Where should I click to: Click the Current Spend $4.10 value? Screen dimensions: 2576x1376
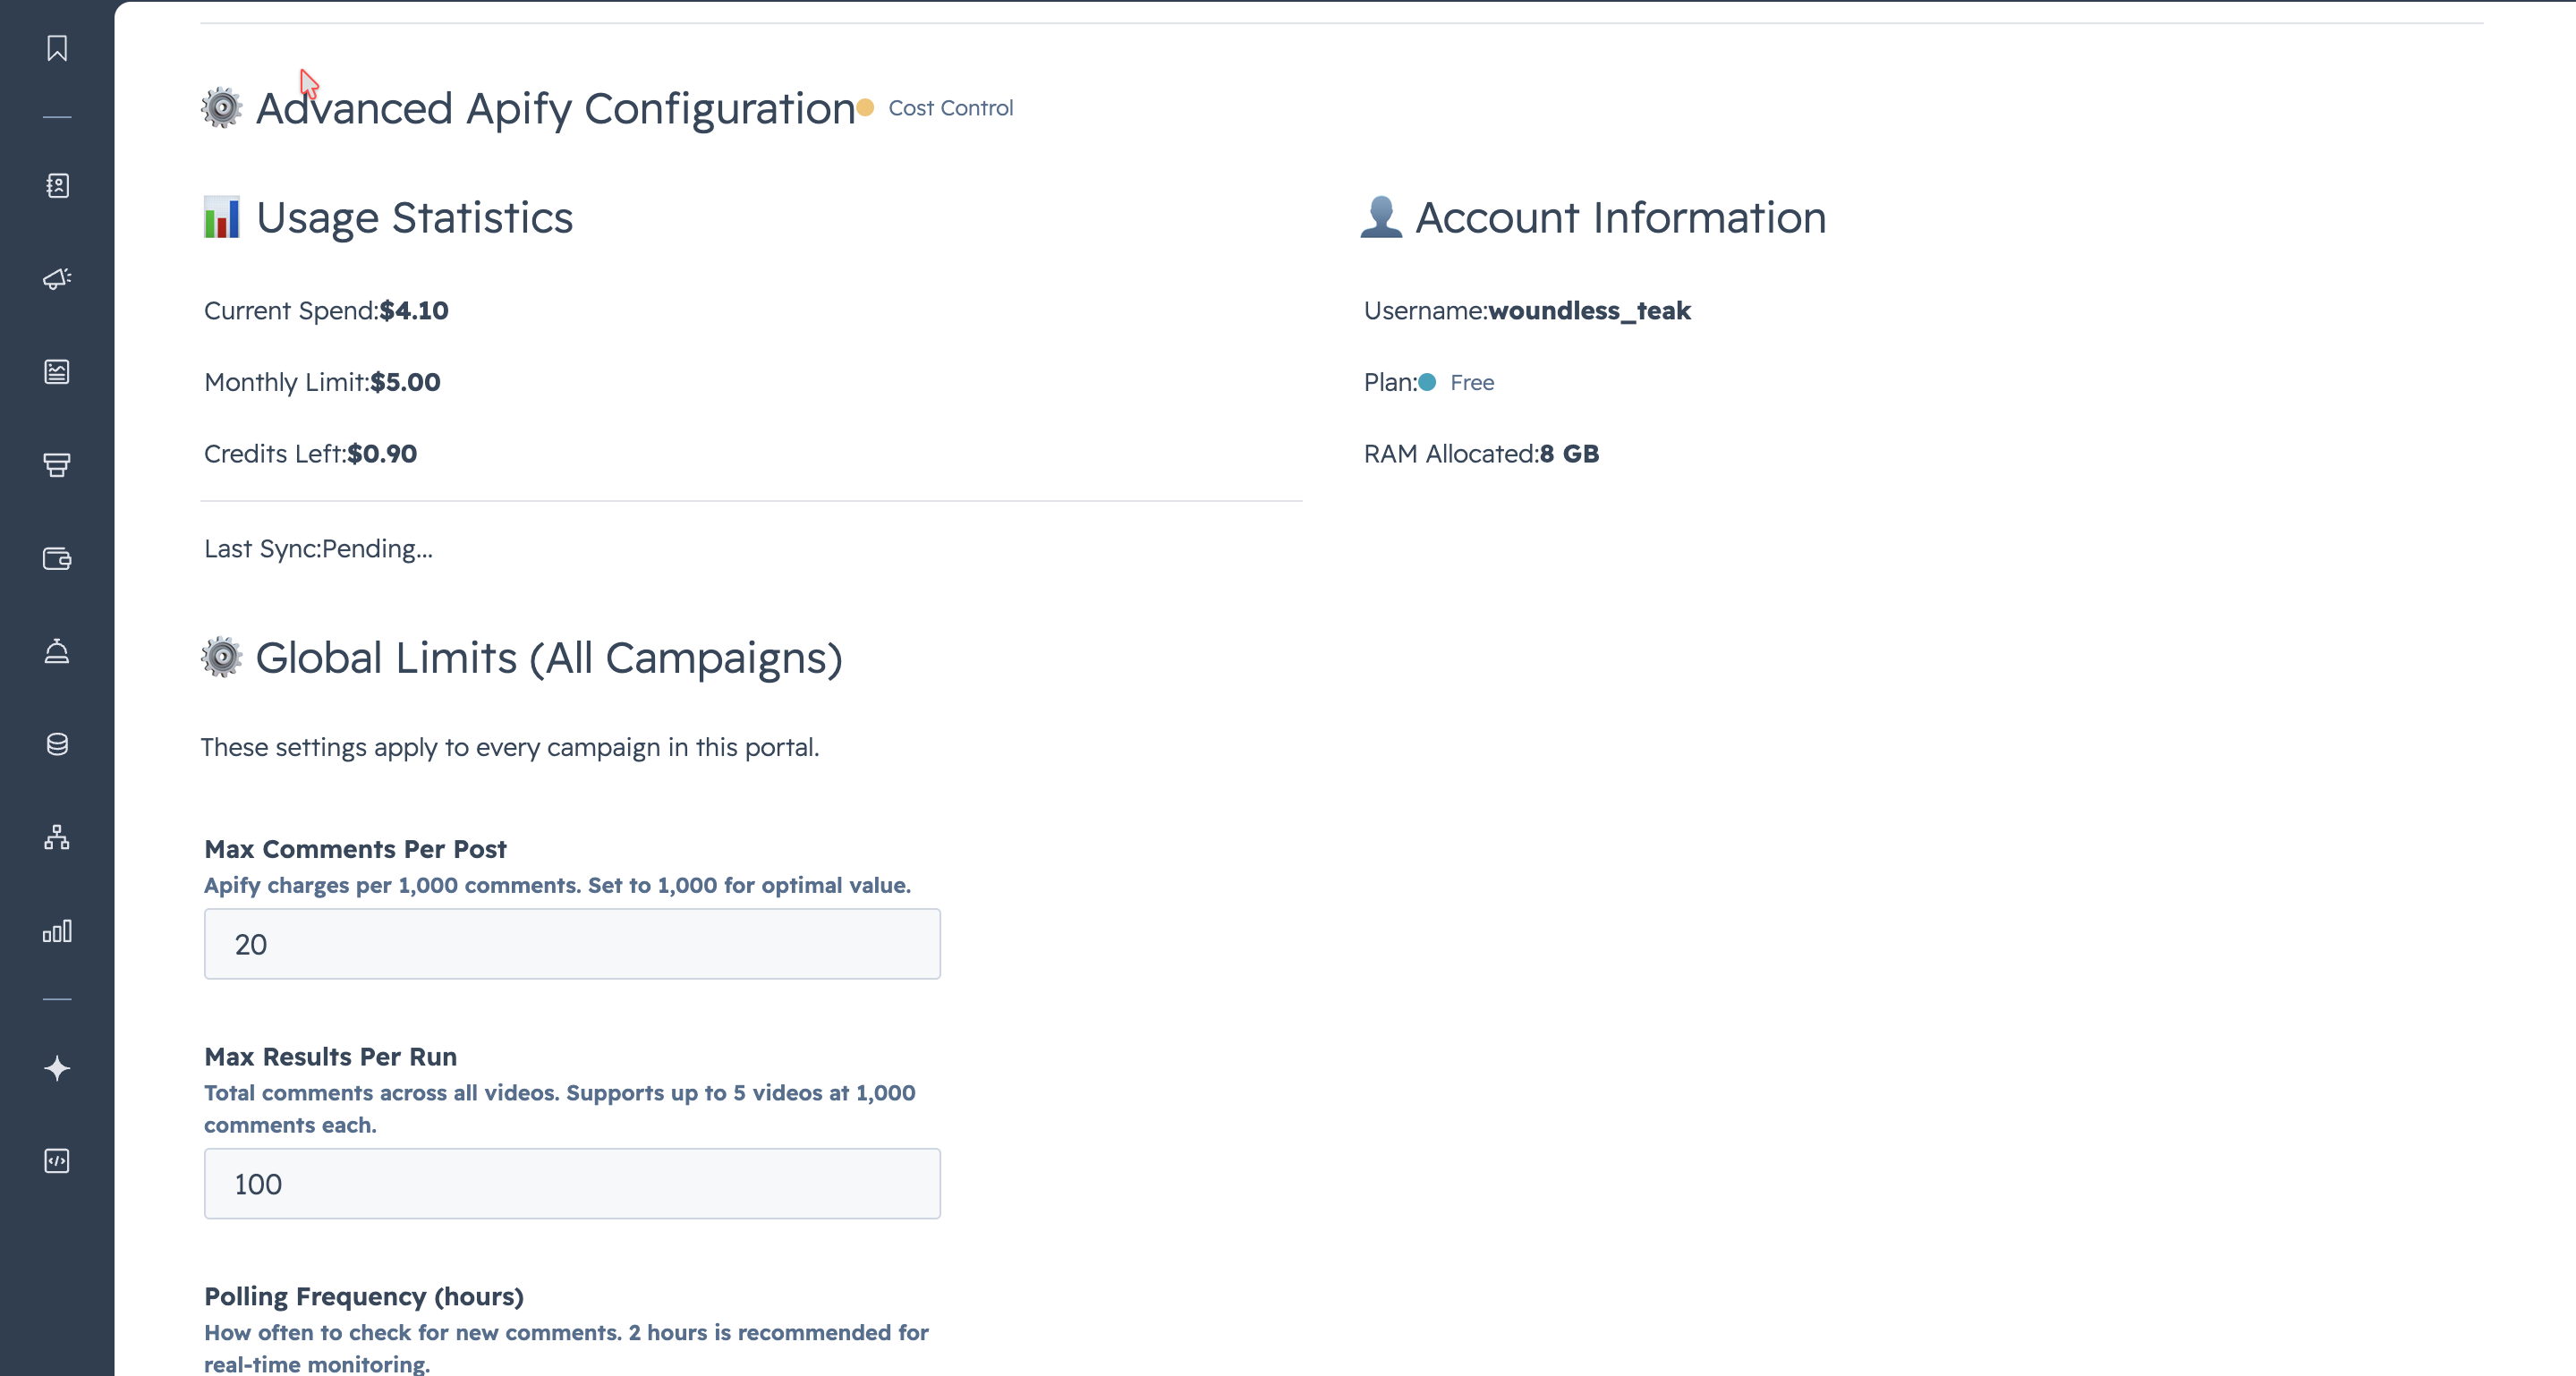(x=414, y=310)
